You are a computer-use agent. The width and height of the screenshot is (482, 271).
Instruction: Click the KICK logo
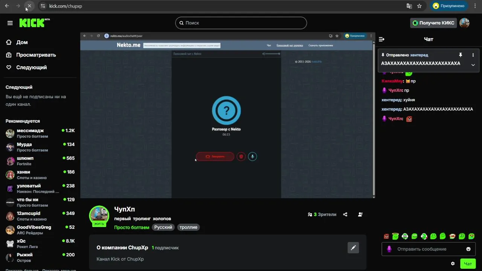(x=34, y=23)
